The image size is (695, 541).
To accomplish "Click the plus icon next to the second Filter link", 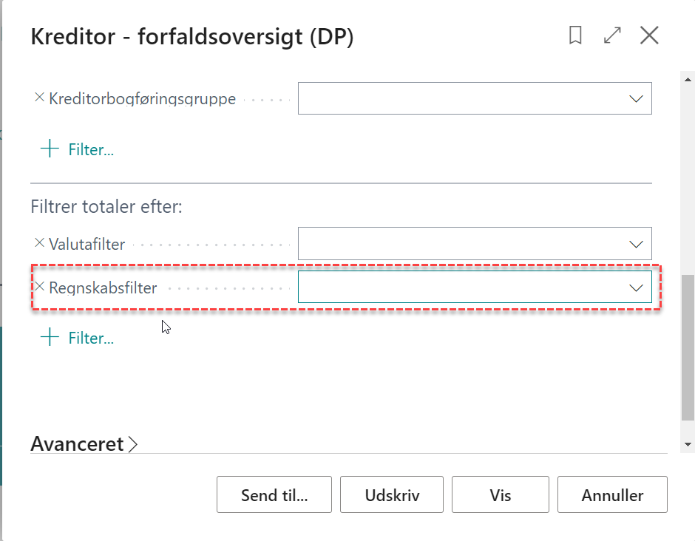I will pos(49,337).
